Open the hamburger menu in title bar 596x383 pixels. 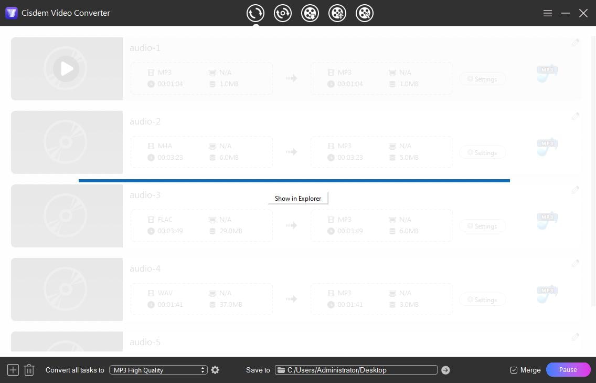pyautogui.click(x=548, y=13)
